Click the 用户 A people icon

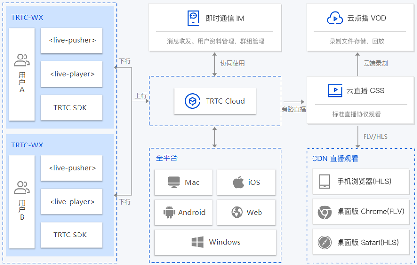[22, 60]
